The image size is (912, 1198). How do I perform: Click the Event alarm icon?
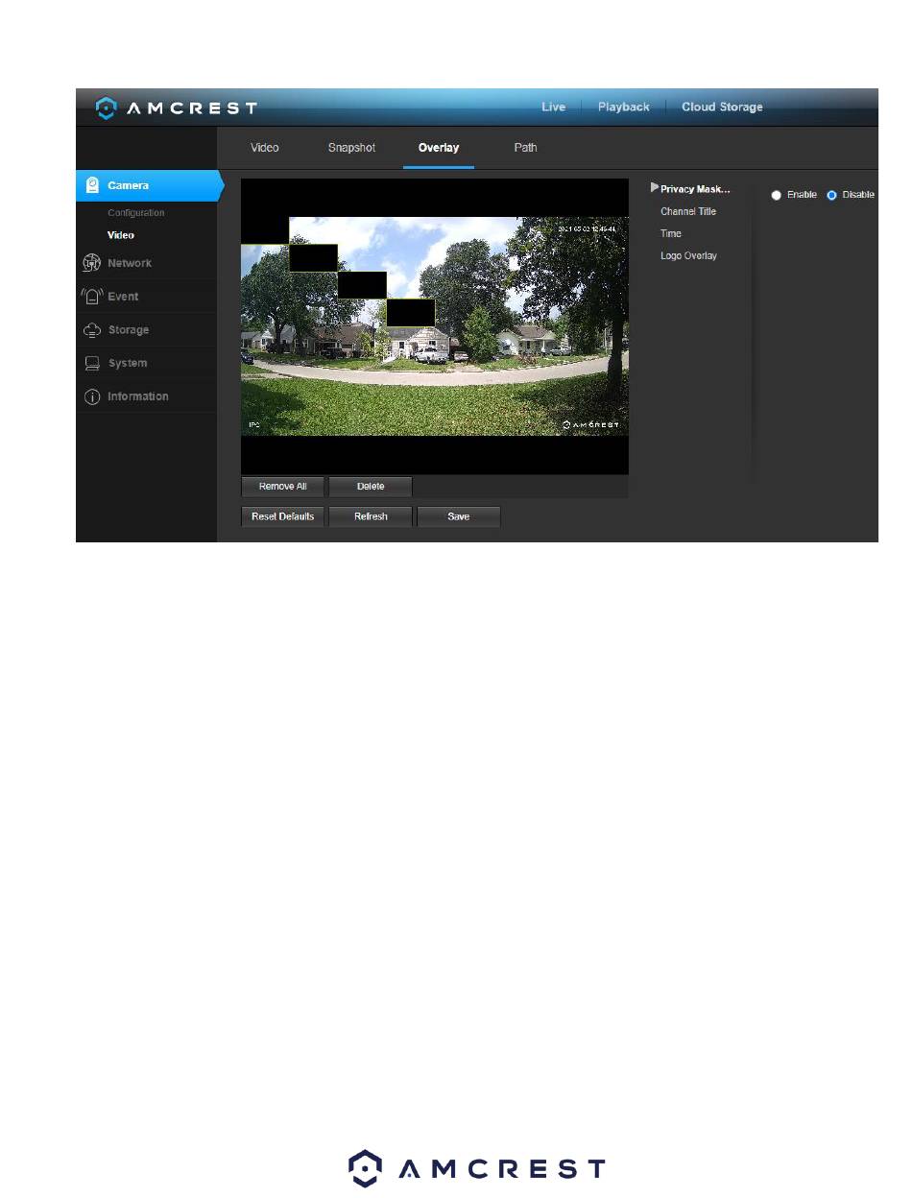click(x=93, y=297)
